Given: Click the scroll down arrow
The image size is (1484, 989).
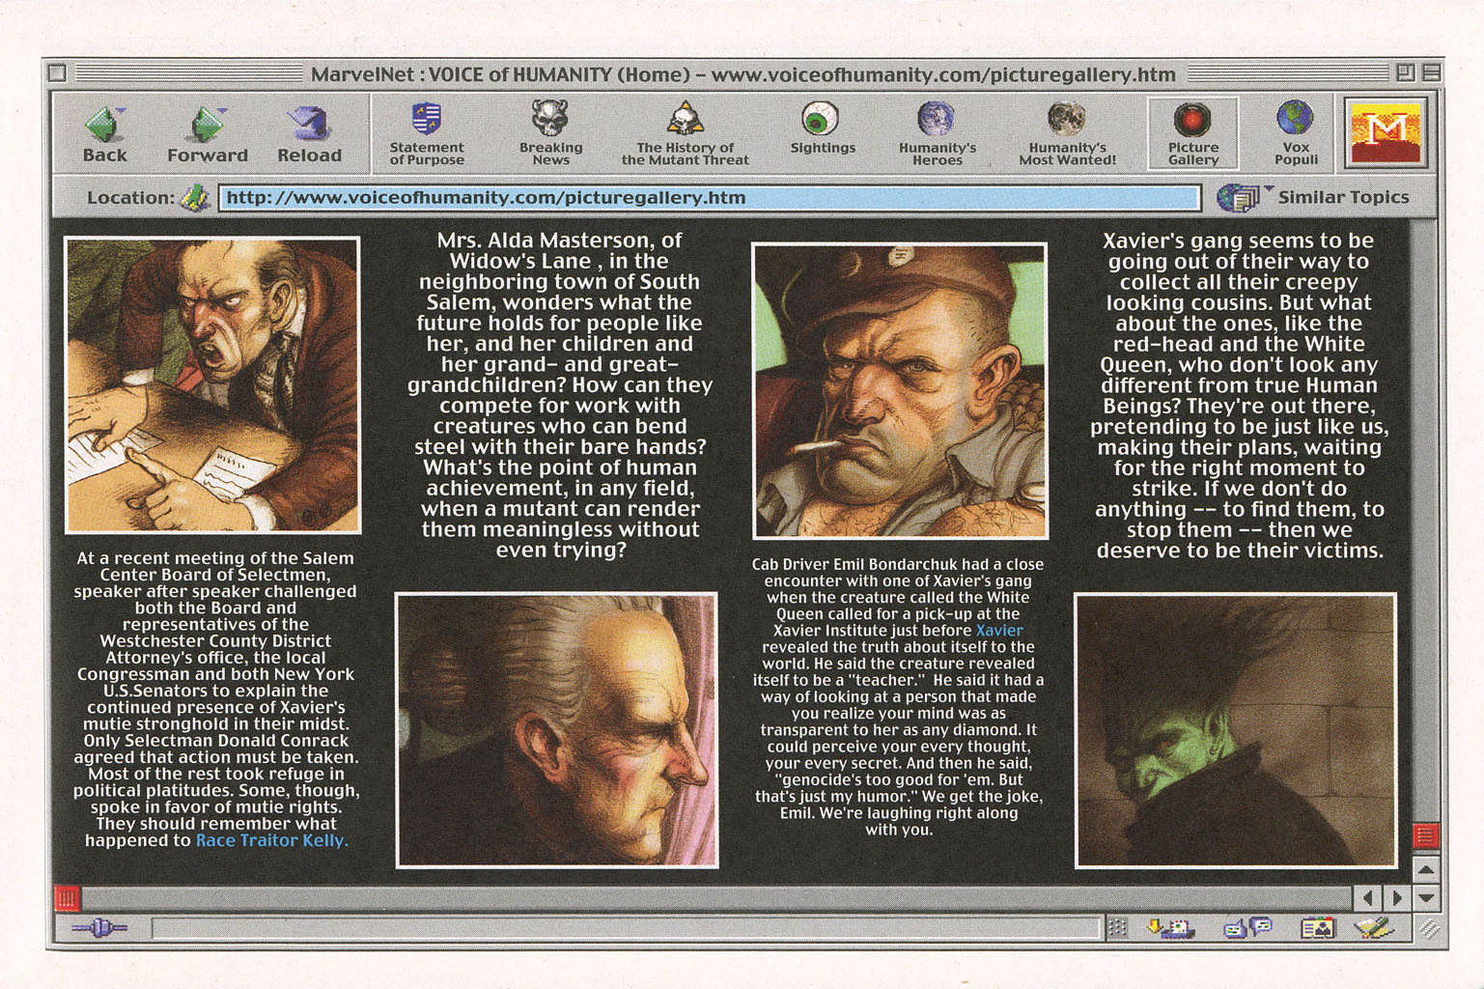Looking at the screenshot, I should [1426, 898].
